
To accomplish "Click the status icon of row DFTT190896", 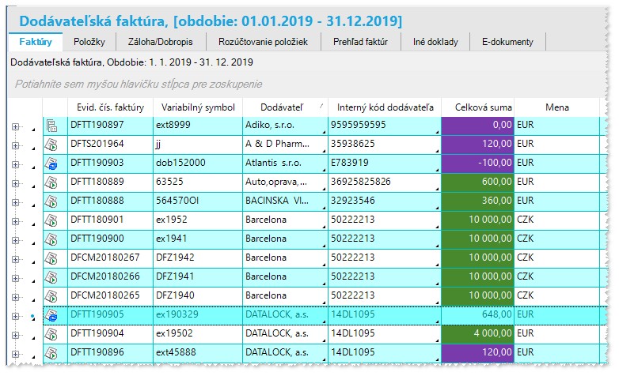I will (x=51, y=354).
